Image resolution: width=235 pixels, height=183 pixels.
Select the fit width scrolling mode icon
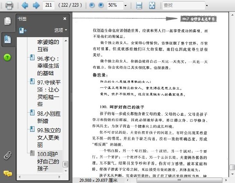click(139, 5)
